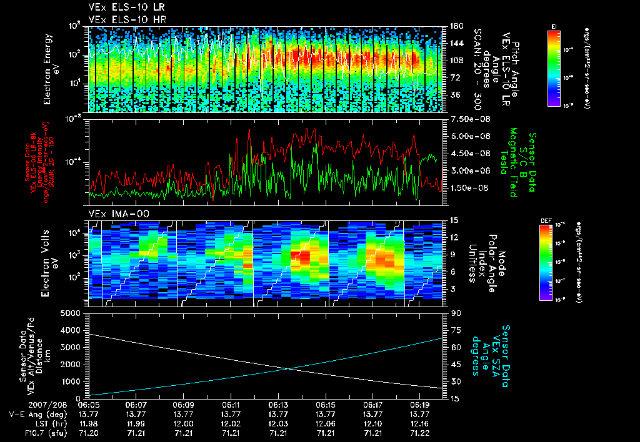The width and height of the screenshot is (640, 442).
Task: Click the 06:13 time tick label
Action: click(278, 406)
